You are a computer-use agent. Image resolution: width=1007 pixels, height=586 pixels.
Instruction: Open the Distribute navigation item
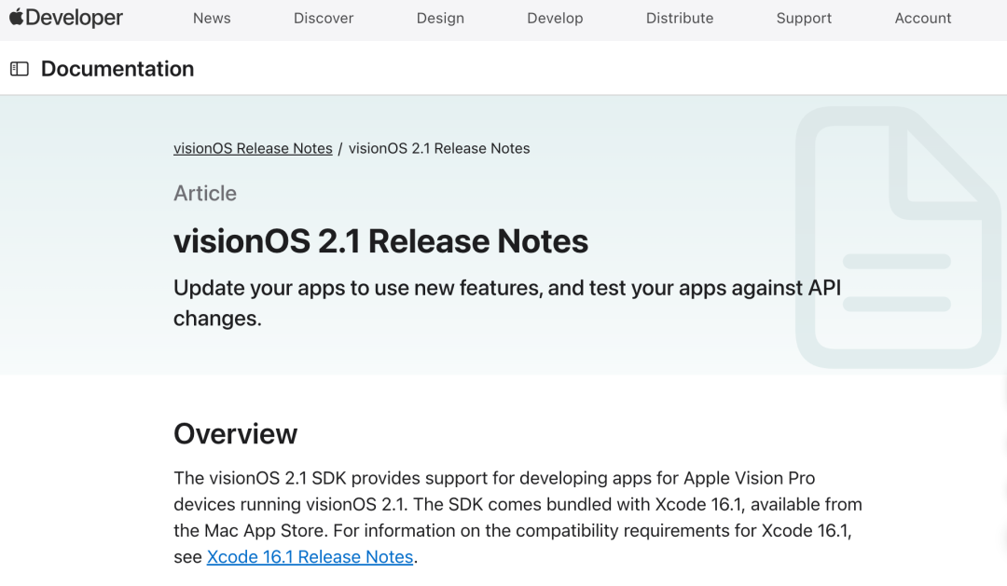680,19
